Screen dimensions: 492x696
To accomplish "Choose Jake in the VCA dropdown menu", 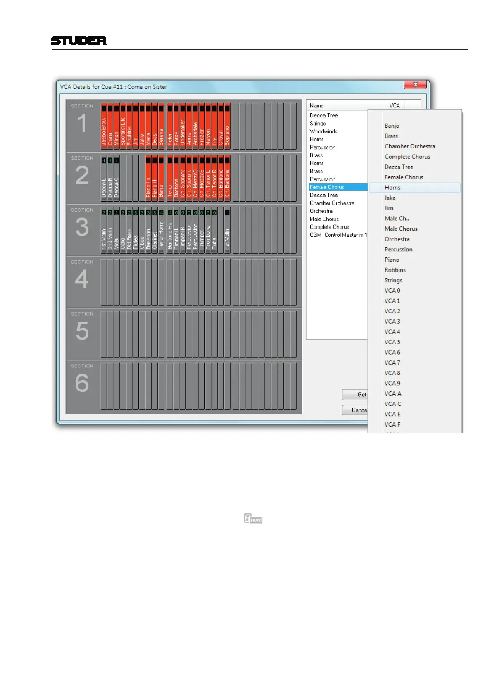I will (414, 198).
